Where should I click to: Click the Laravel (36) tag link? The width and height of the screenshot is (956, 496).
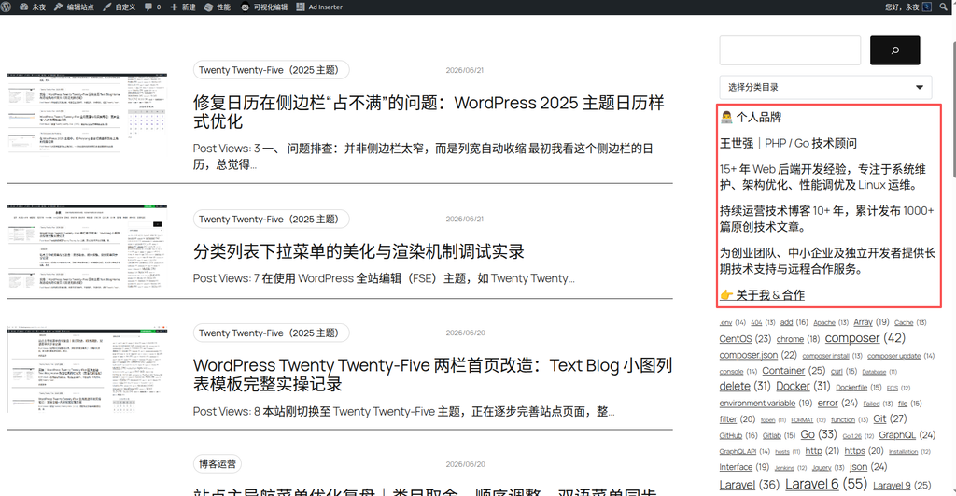(738, 485)
